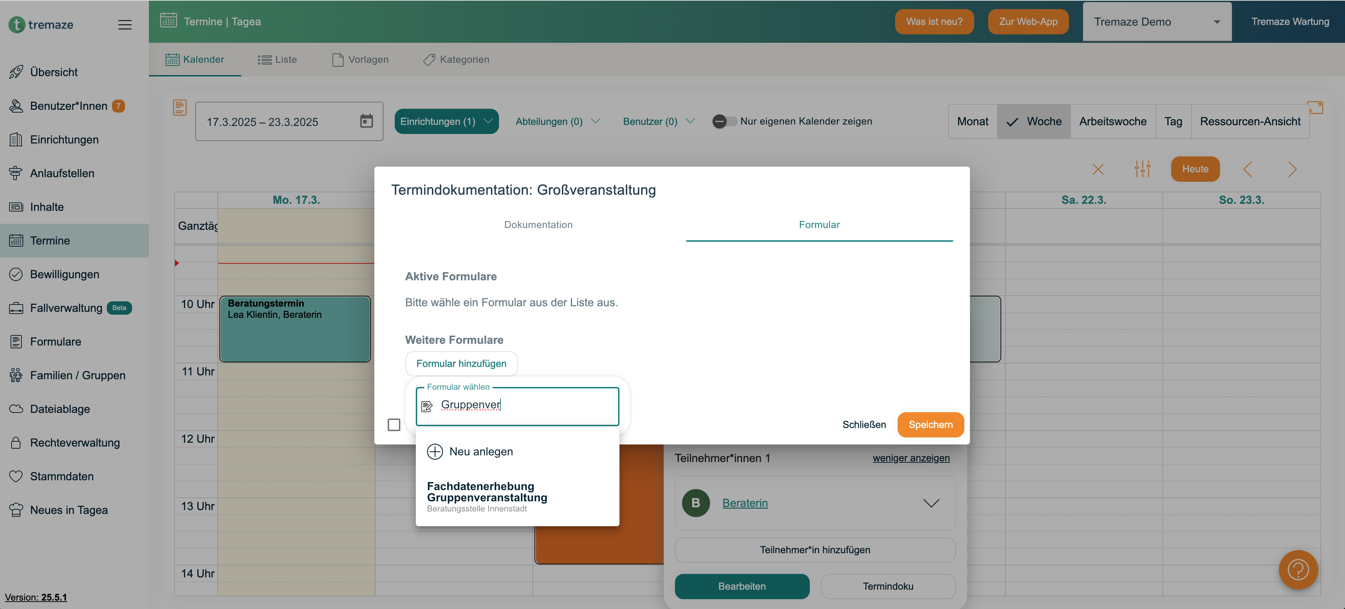The height and width of the screenshot is (609, 1345).
Task: Click Schließen in the dialog
Action: click(x=864, y=425)
